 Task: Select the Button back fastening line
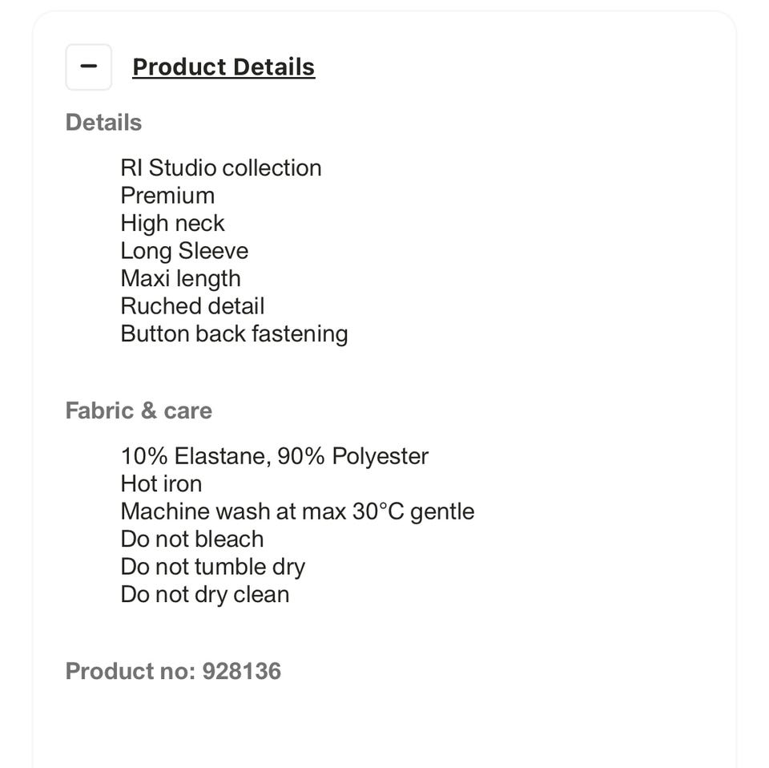pyautogui.click(x=234, y=333)
